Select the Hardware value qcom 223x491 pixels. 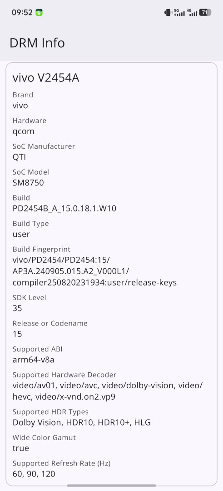23,131
